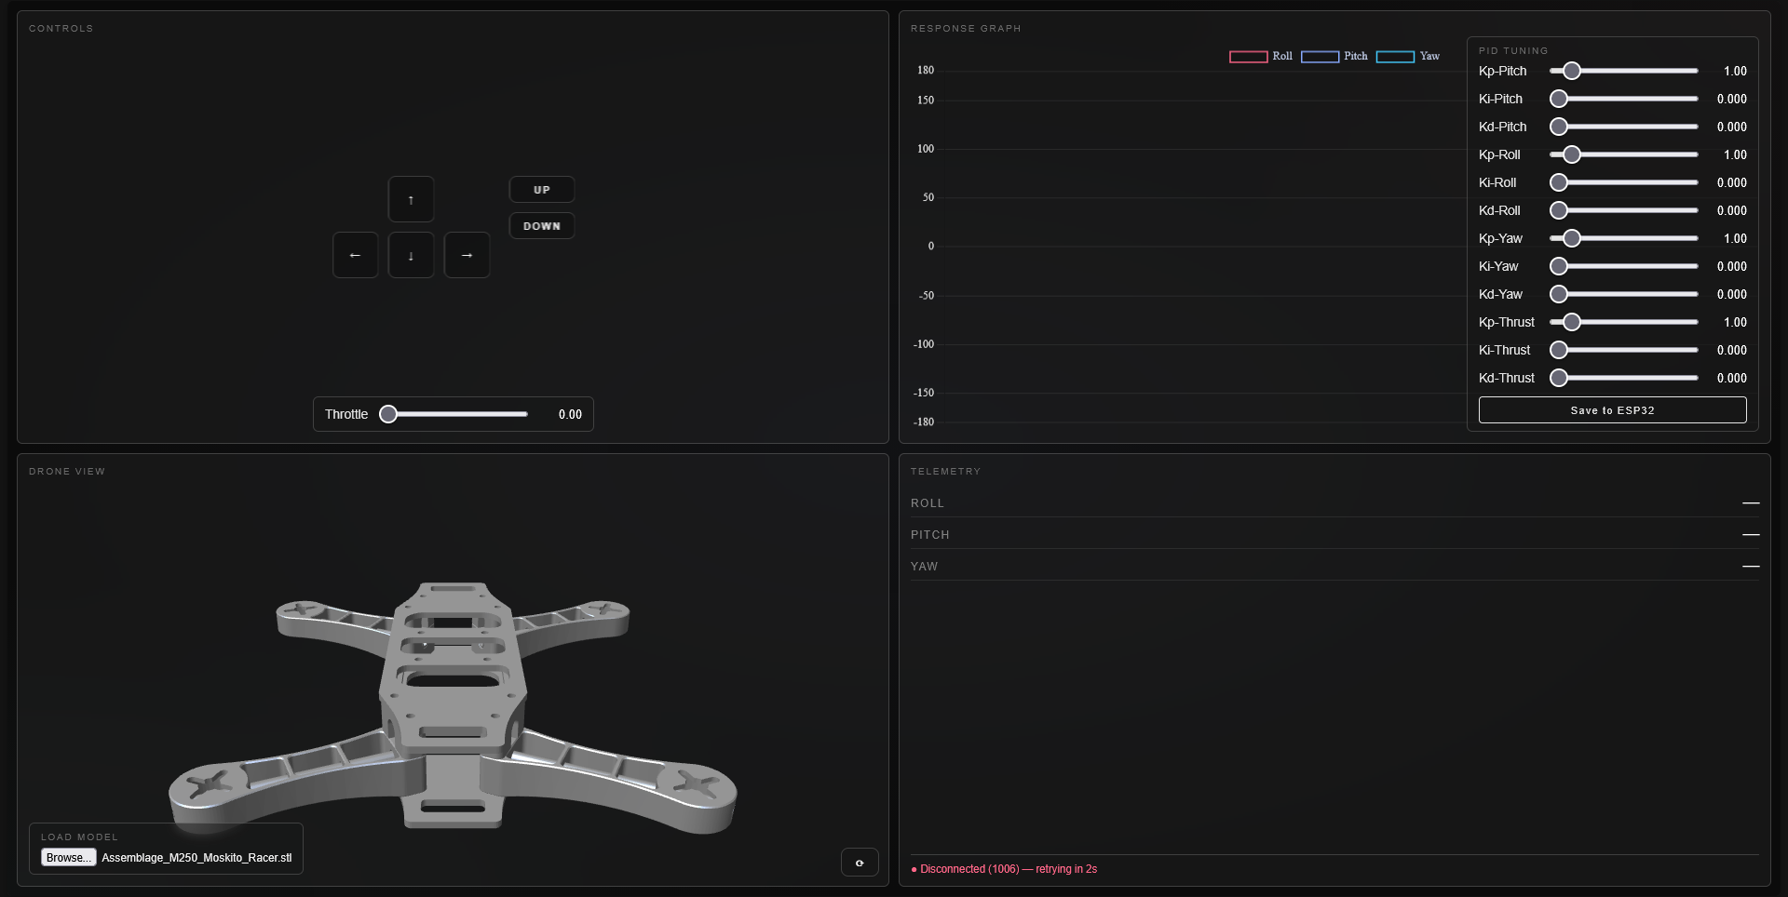Click the Throttle slider handle

(388, 414)
